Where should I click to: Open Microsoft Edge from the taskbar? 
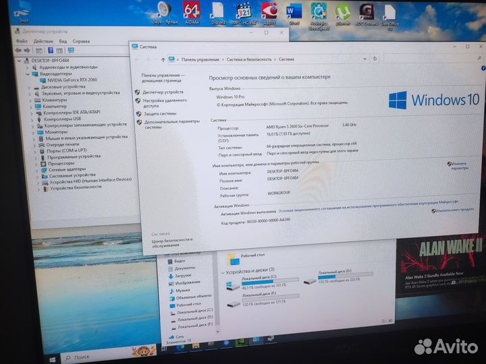point(180,348)
